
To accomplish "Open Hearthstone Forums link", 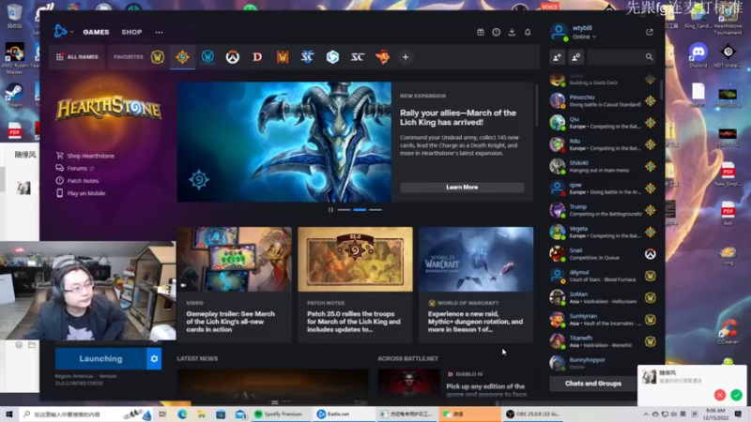I will click(x=75, y=168).
